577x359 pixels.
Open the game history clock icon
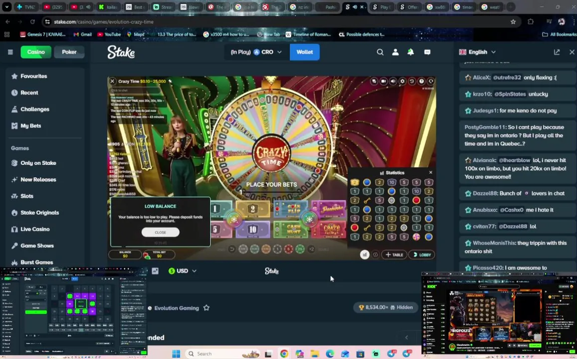tap(412, 81)
